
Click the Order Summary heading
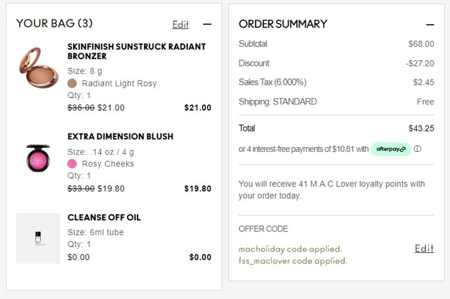tap(282, 24)
